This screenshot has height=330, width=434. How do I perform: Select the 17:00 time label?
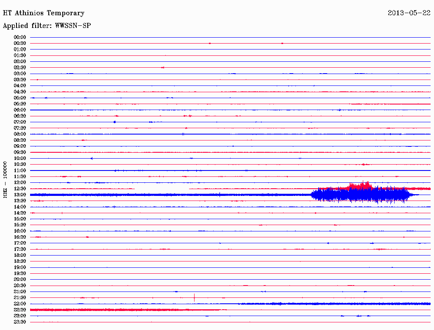[x=20, y=243]
